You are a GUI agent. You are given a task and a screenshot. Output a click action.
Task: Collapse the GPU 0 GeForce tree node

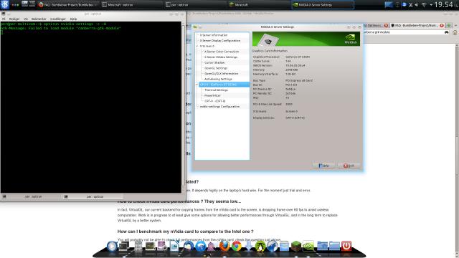tap(197, 85)
